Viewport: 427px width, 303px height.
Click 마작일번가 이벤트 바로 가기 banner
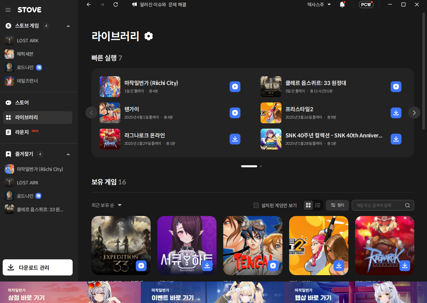tap(212, 292)
